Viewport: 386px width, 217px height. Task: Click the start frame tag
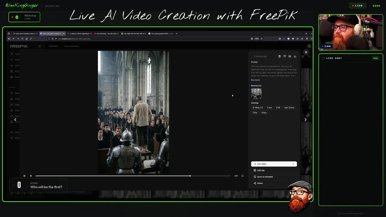[289, 108]
